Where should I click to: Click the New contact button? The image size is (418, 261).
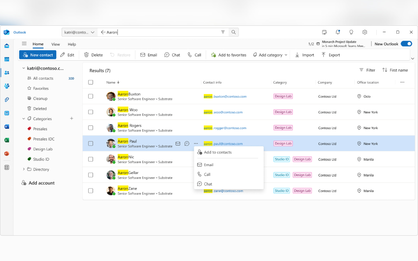(37, 55)
